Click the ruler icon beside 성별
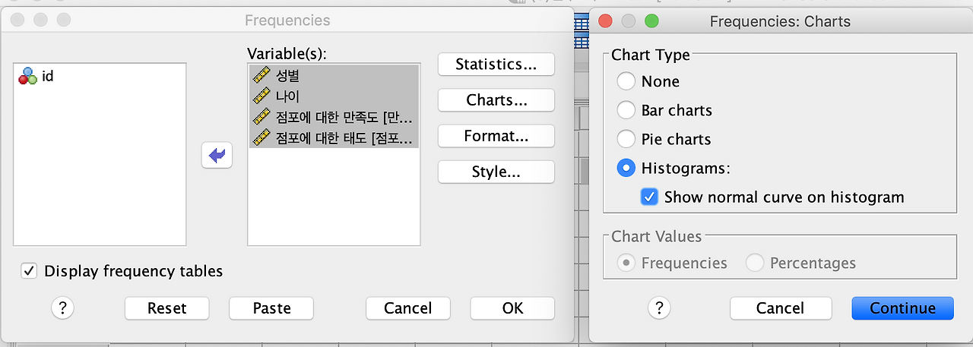Image resolution: width=973 pixels, height=347 pixels. [261, 75]
